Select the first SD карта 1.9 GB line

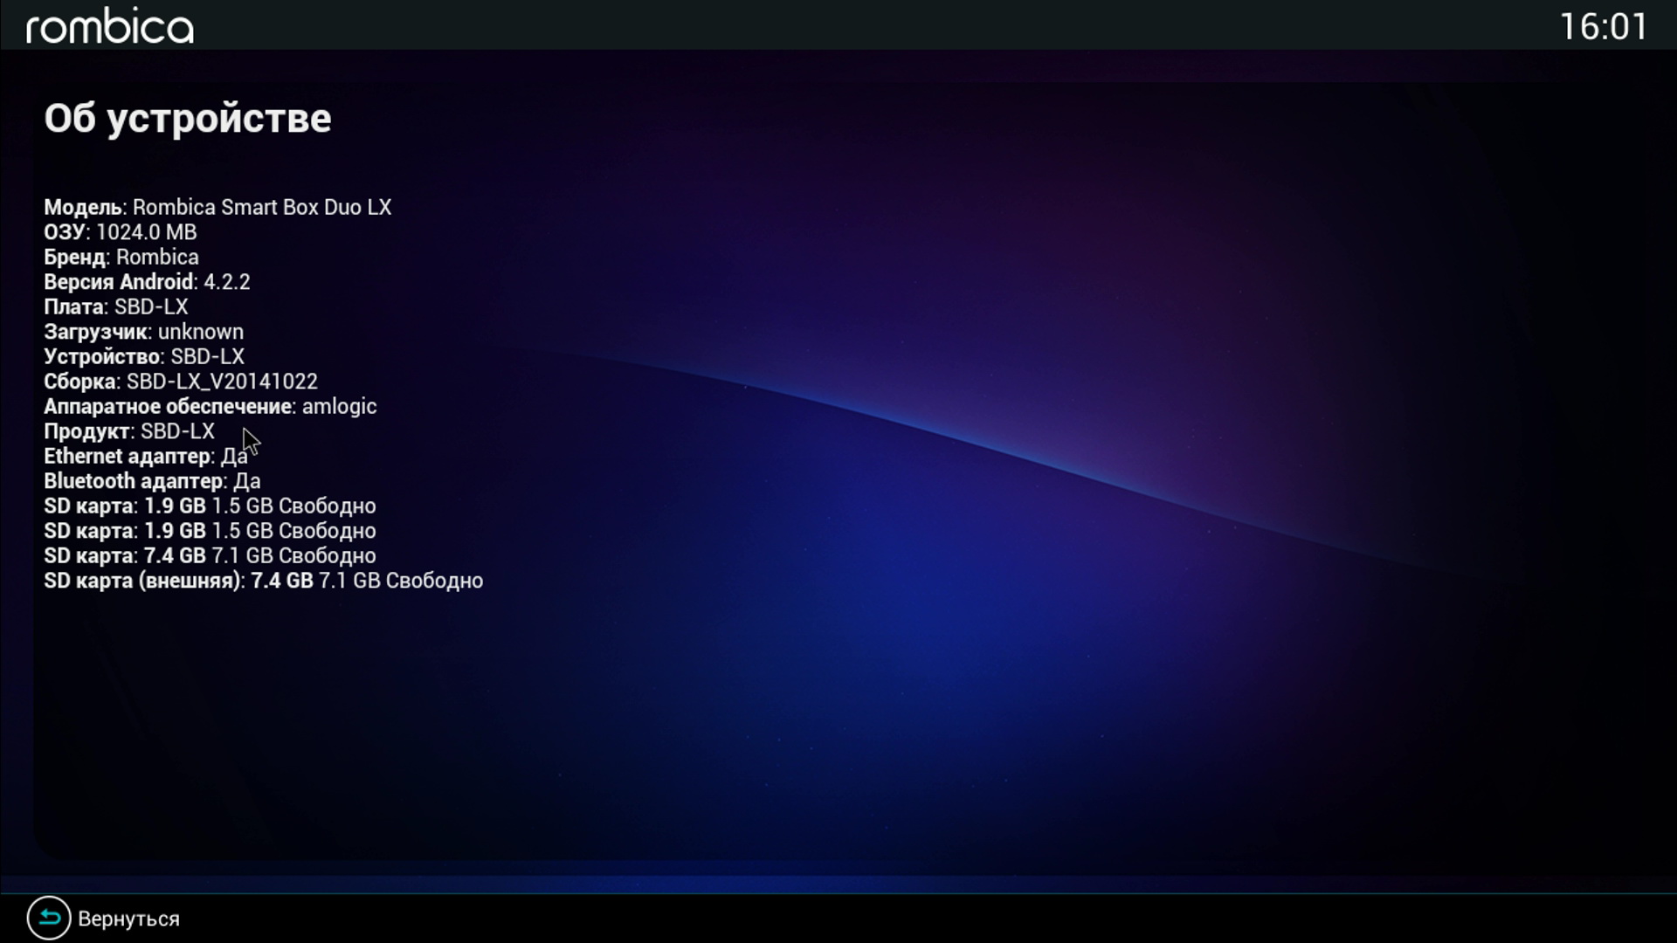point(210,506)
